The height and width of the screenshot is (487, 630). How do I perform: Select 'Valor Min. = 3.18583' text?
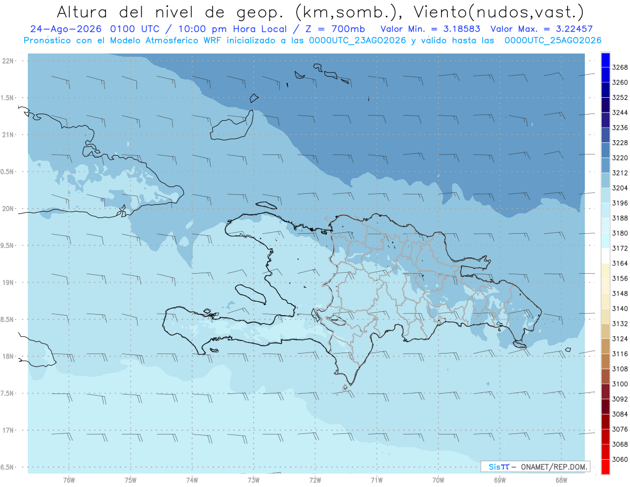tap(430, 29)
